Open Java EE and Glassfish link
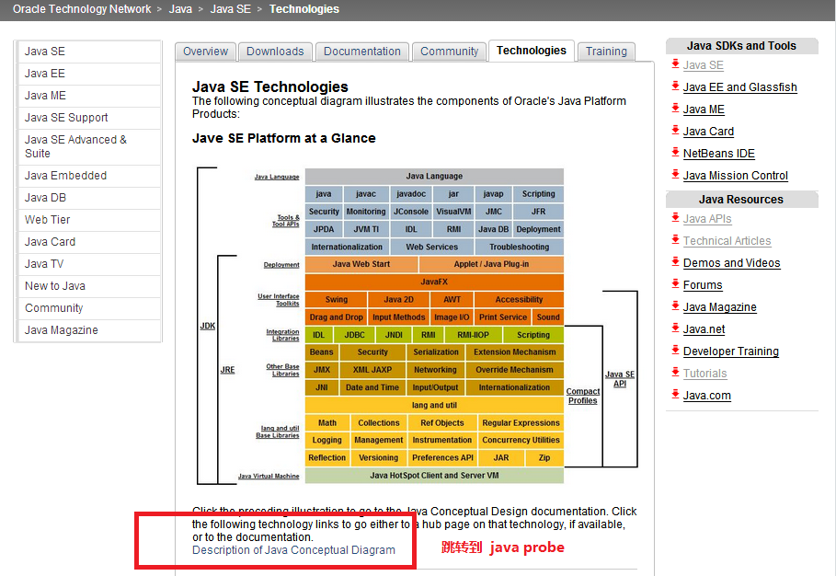The image size is (836, 576). tap(740, 87)
